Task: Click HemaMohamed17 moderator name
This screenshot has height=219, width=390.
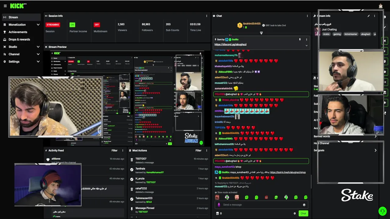Action: click(x=155, y=172)
